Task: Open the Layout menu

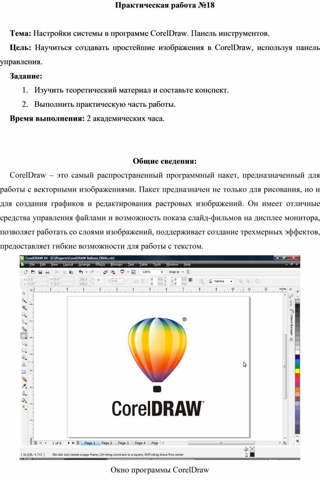Action: (x=68, y=264)
